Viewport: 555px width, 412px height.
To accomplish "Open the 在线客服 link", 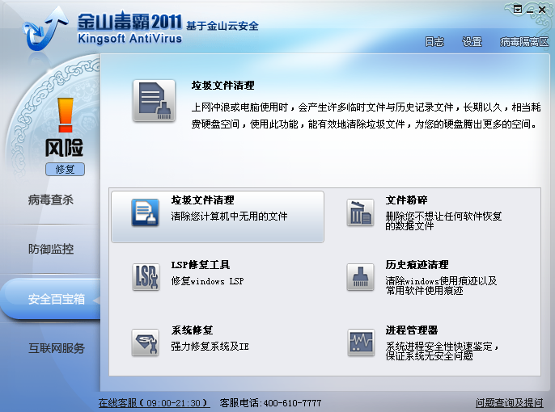I will [154, 403].
